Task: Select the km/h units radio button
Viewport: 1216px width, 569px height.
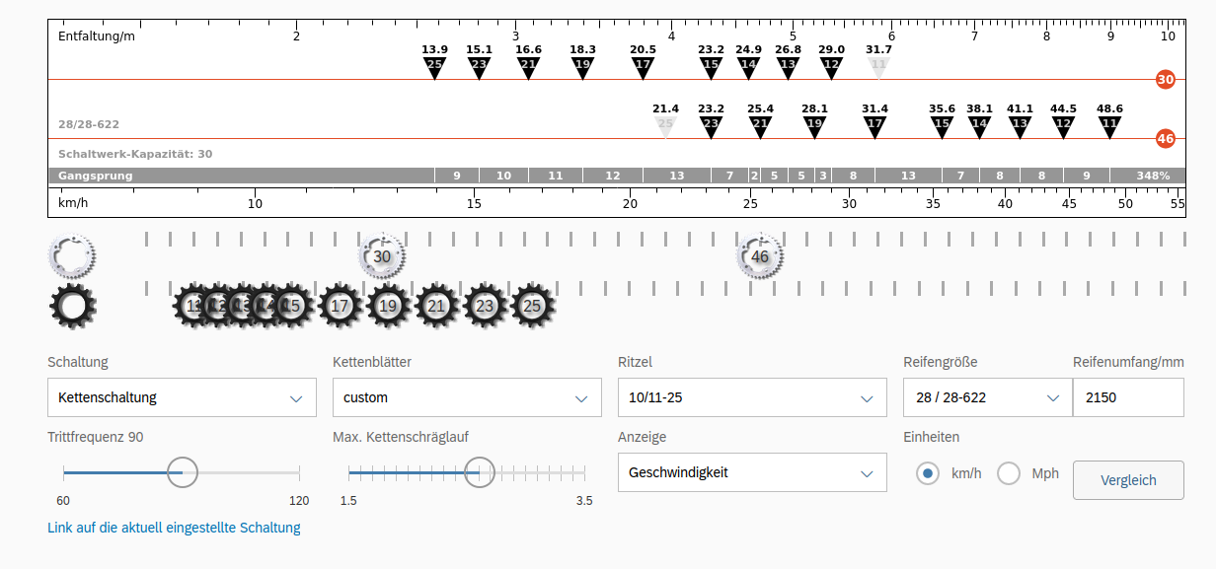Action: [927, 473]
